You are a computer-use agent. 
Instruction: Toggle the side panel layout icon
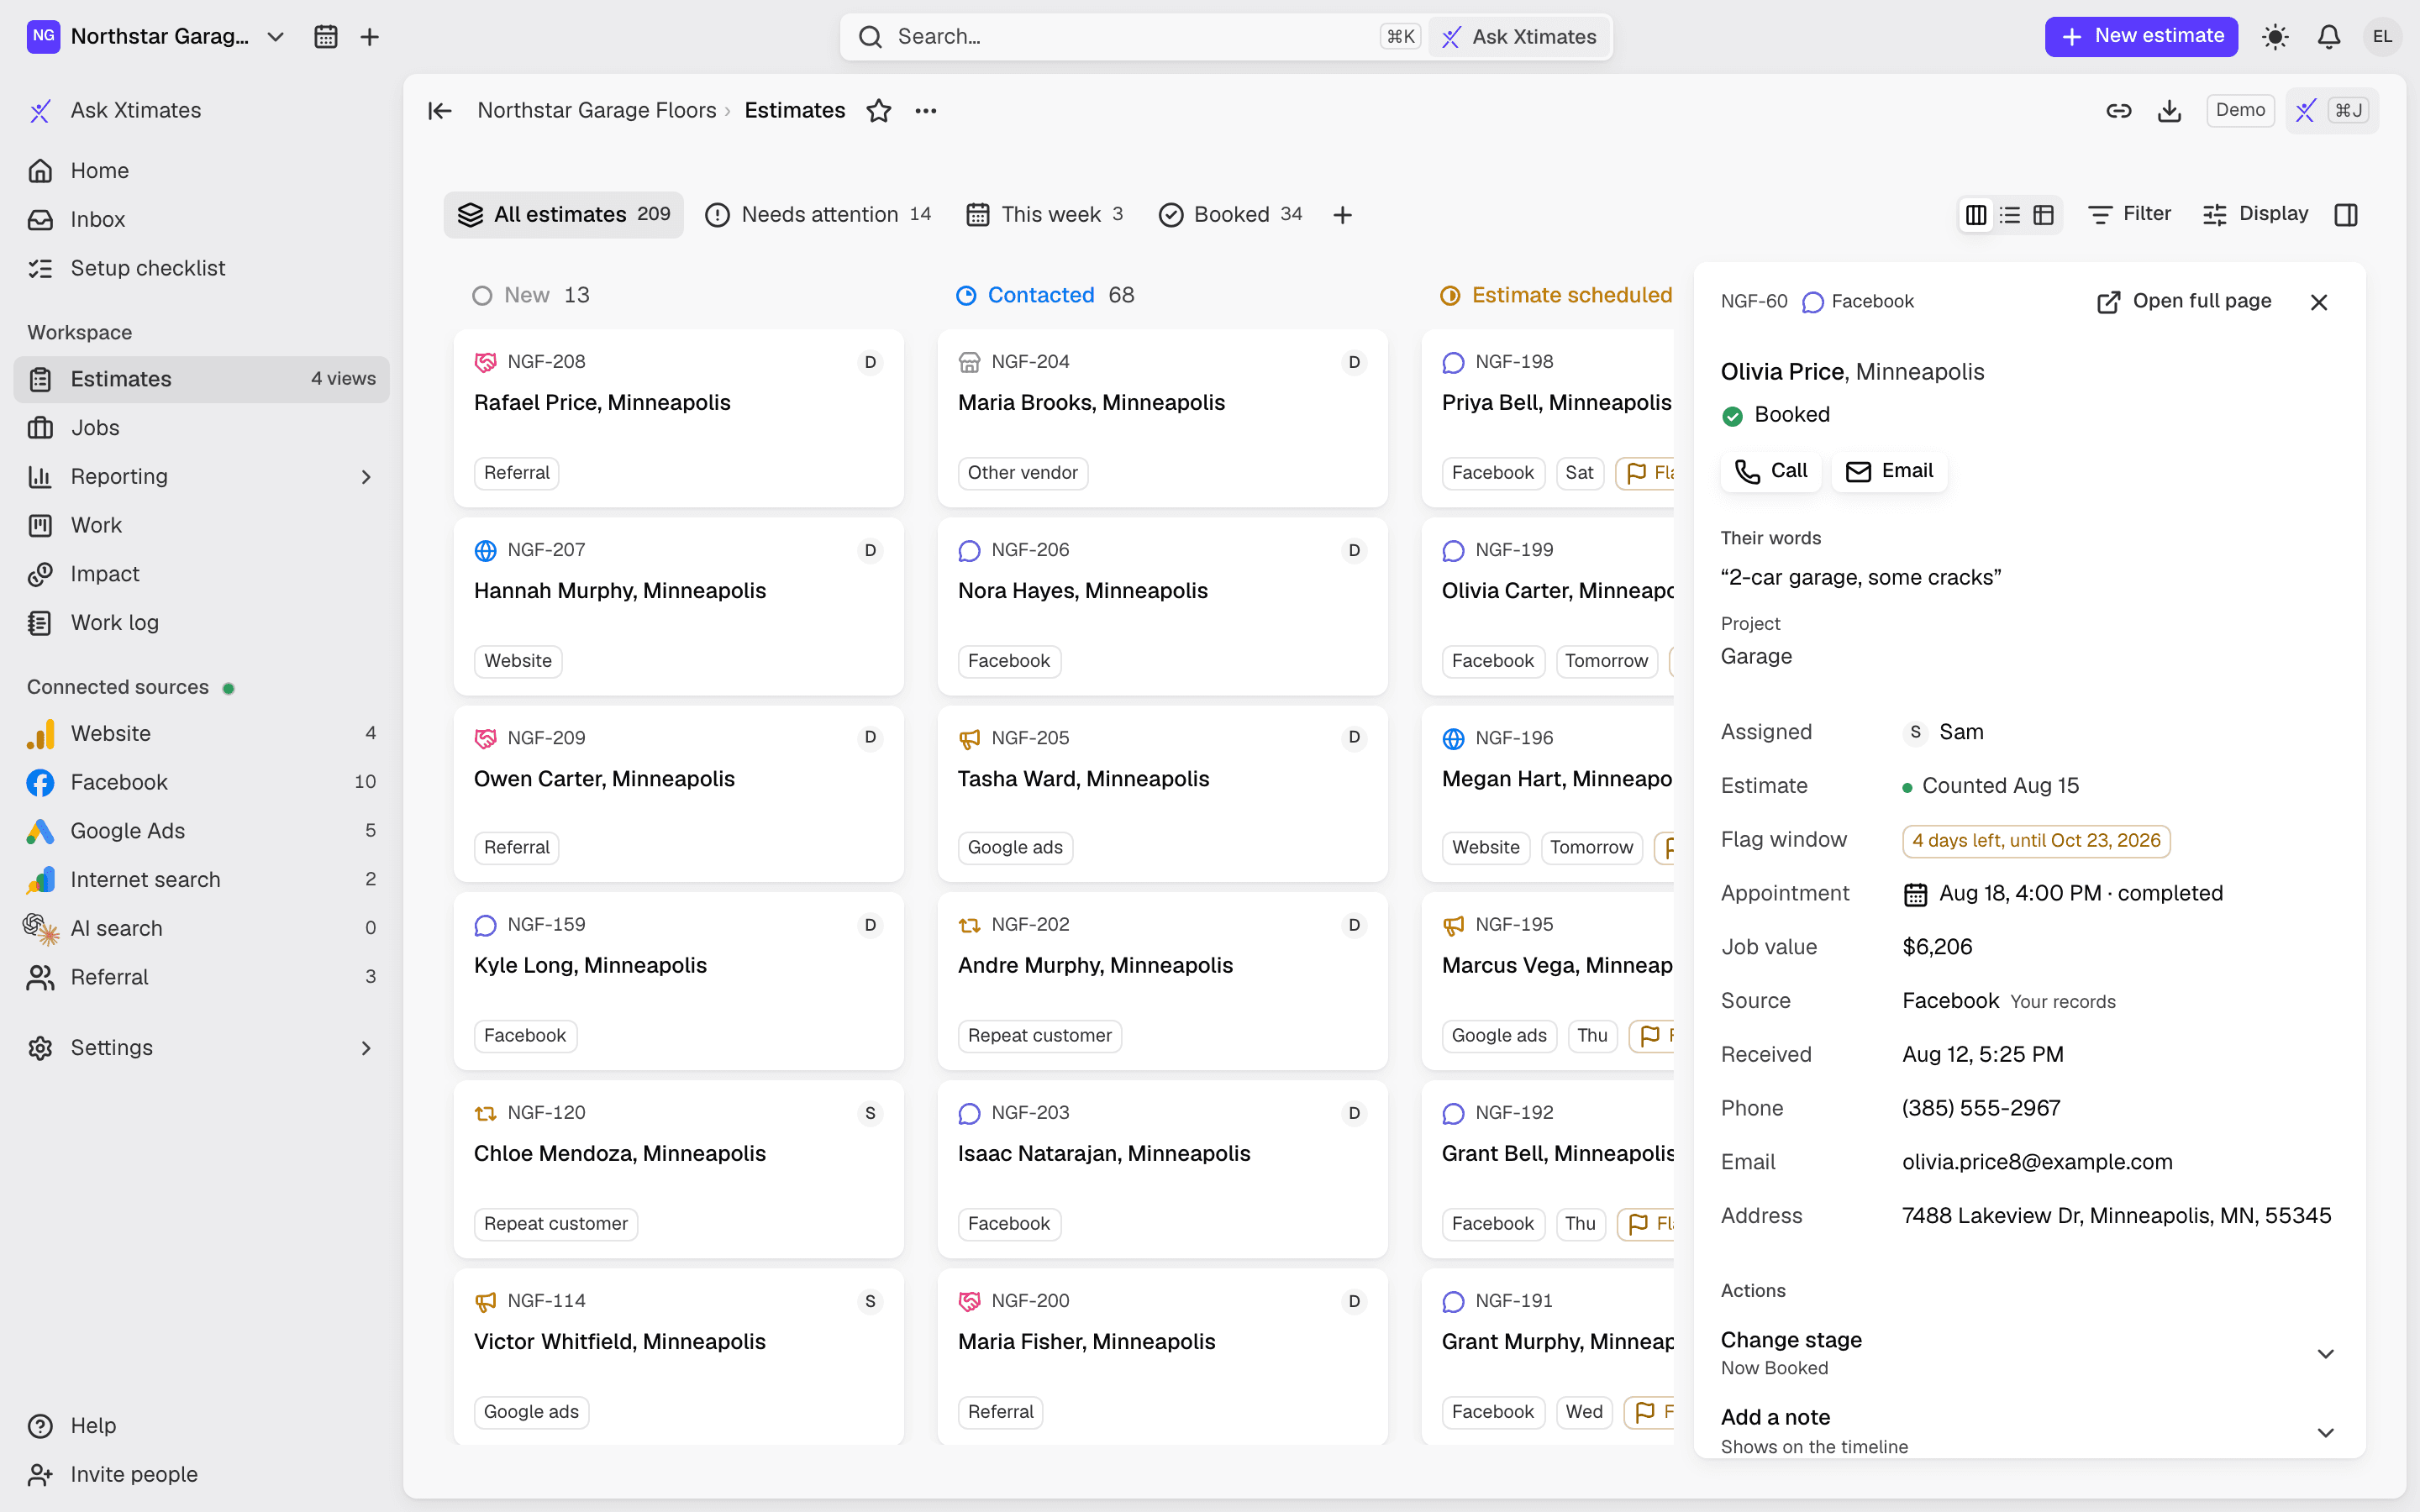click(2346, 215)
